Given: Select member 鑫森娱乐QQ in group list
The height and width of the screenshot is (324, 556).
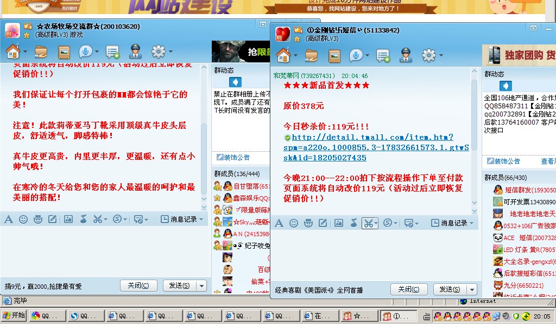Looking at the screenshot, I should pos(242,198).
